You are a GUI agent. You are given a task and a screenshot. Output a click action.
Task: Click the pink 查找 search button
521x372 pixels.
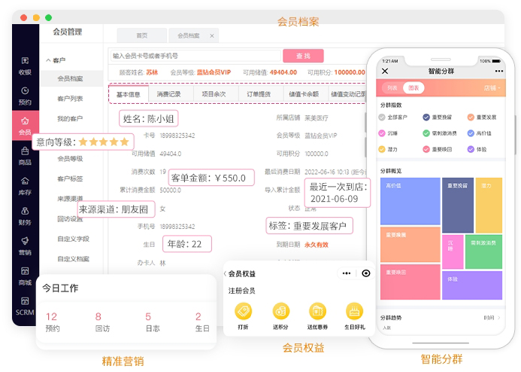pyautogui.click(x=303, y=56)
